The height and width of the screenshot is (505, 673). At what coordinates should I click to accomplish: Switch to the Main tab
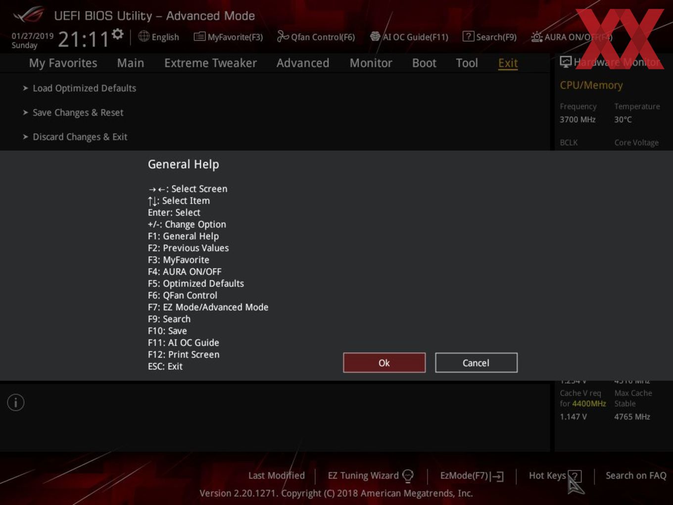click(131, 63)
